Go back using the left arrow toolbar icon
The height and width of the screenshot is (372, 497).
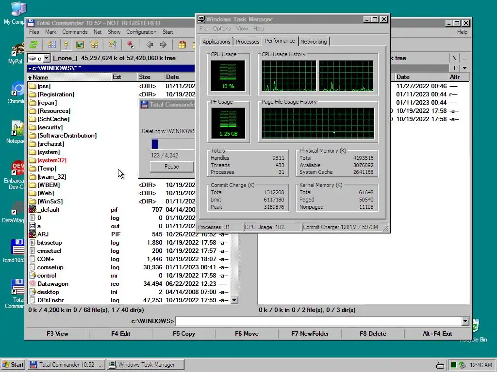(149, 45)
